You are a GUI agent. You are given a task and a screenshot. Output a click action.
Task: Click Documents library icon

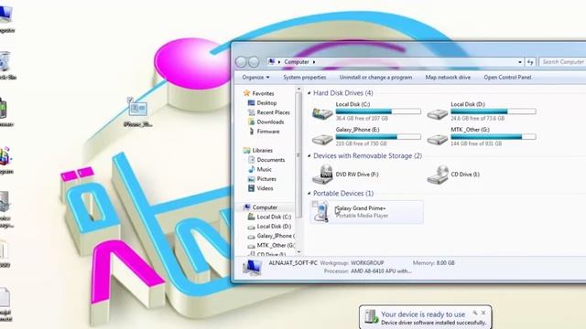tap(251, 160)
